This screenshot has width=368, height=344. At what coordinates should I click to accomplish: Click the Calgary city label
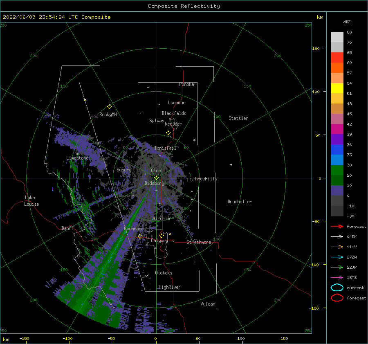159,241
